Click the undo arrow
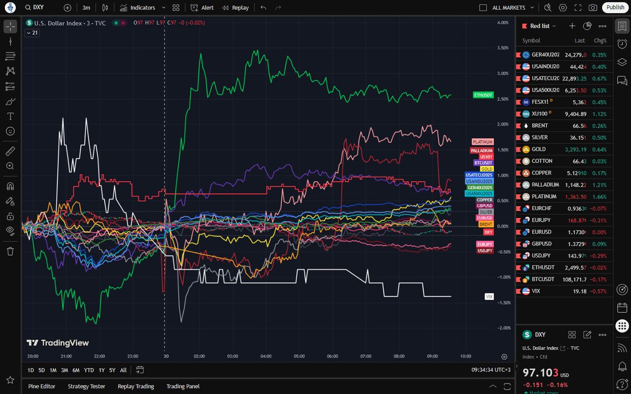 (x=263, y=8)
